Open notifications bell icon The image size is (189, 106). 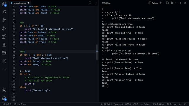pyautogui.click(x=185, y=104)
